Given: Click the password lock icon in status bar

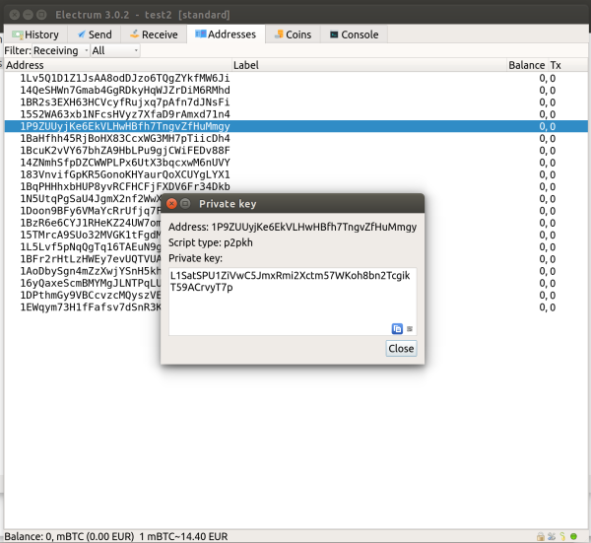Looking at the screenshot, I should [x=539, y=536].
